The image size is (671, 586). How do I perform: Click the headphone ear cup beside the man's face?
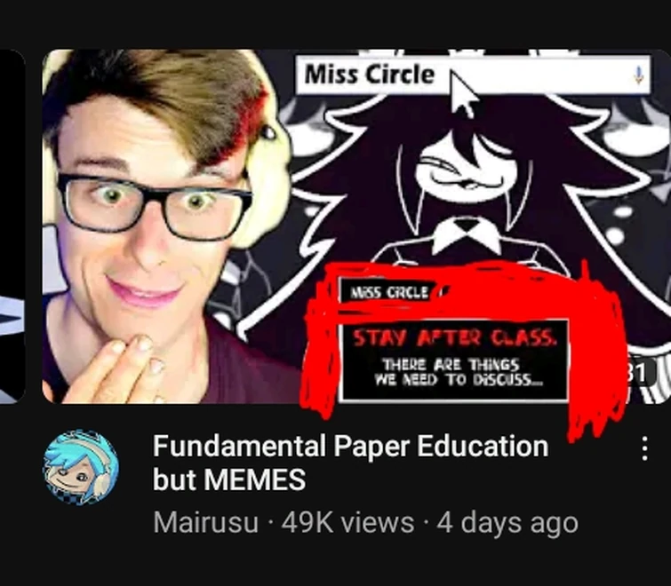(x=263, y=184)
